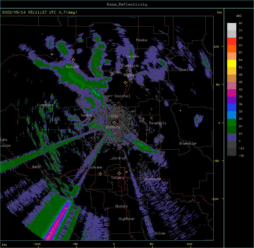This screenshot has width=254, height=248.
Task: Click the Ponoka city label
Action: (141, 40)
